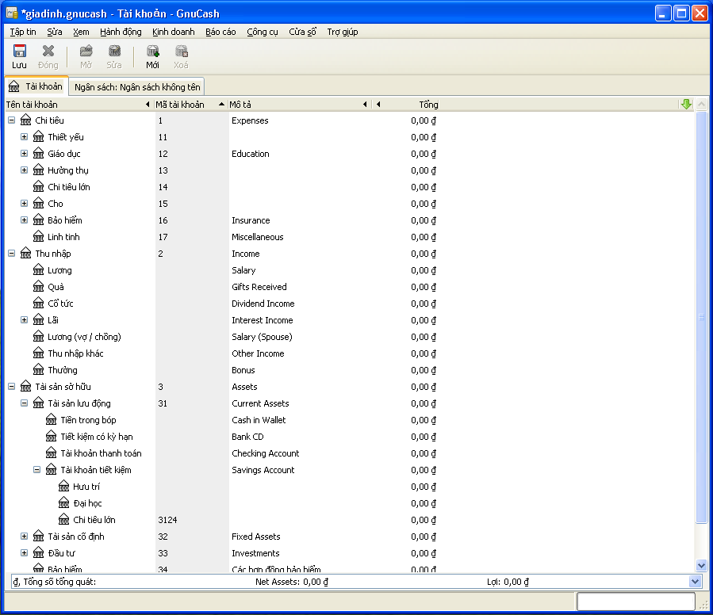Click bank icon of Quà account
The width and height of the screenshot is (713, 615).
click(x=39, y=287)
